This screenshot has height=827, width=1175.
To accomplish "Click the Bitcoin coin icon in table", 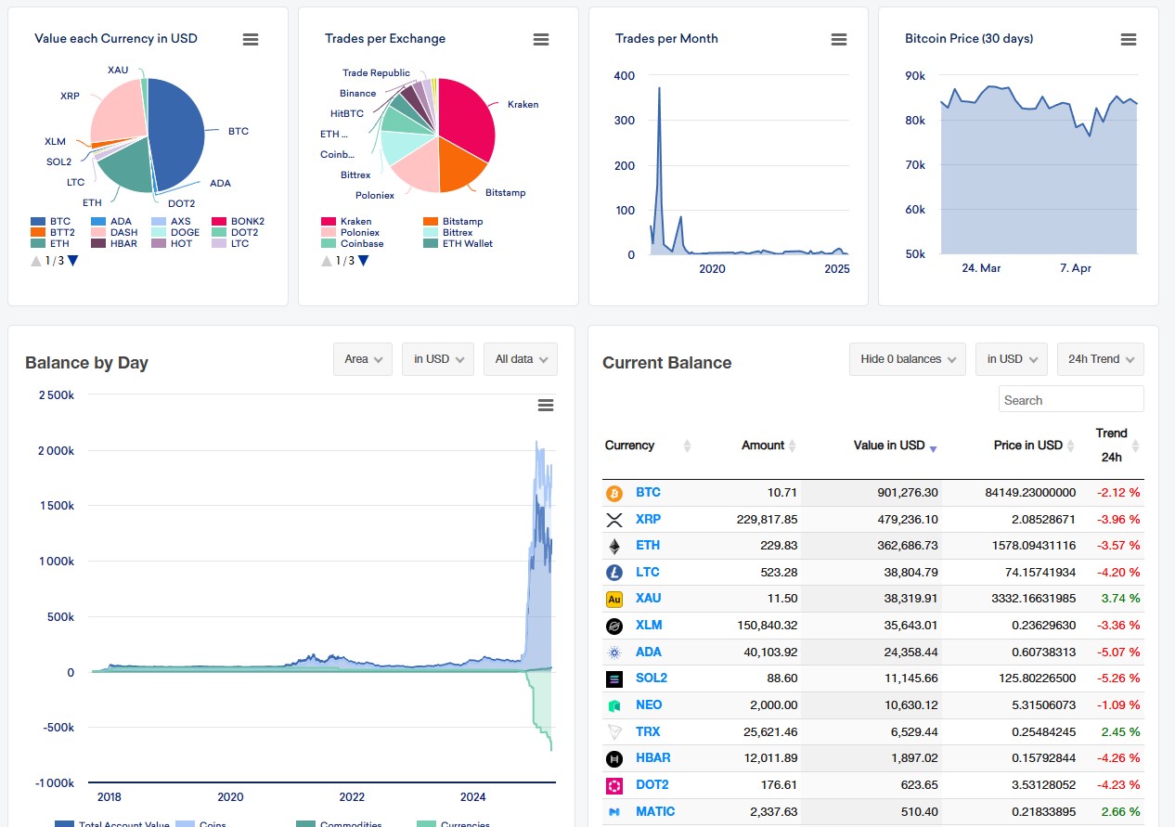I will point(613,493).
